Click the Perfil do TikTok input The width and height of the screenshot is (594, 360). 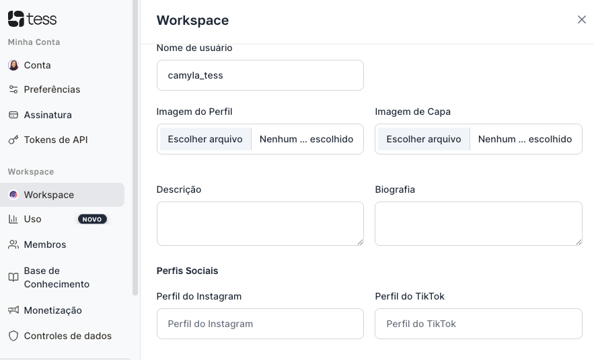pos(478,324)
